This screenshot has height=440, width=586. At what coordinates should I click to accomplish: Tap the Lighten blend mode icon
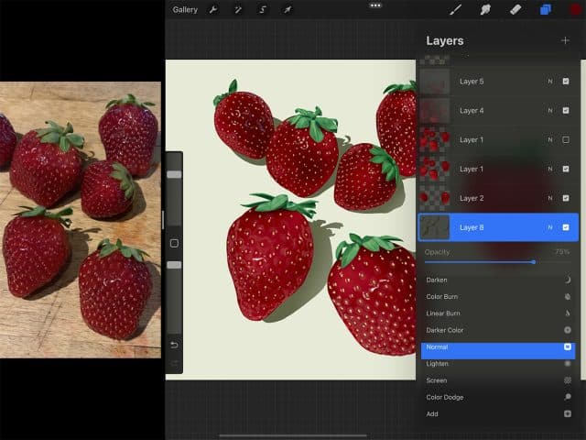pyautogui.click(x=568, y=364)
